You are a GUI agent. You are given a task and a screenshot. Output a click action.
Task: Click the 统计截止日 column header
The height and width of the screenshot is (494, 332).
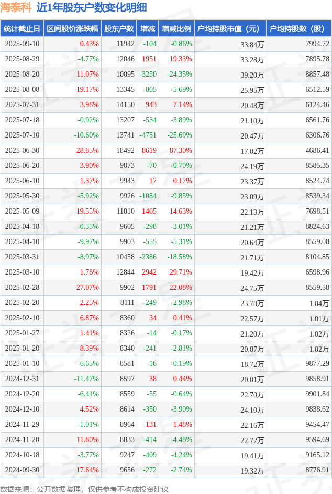coord(22,29)
